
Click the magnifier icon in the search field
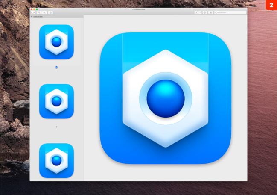(216, 12)
